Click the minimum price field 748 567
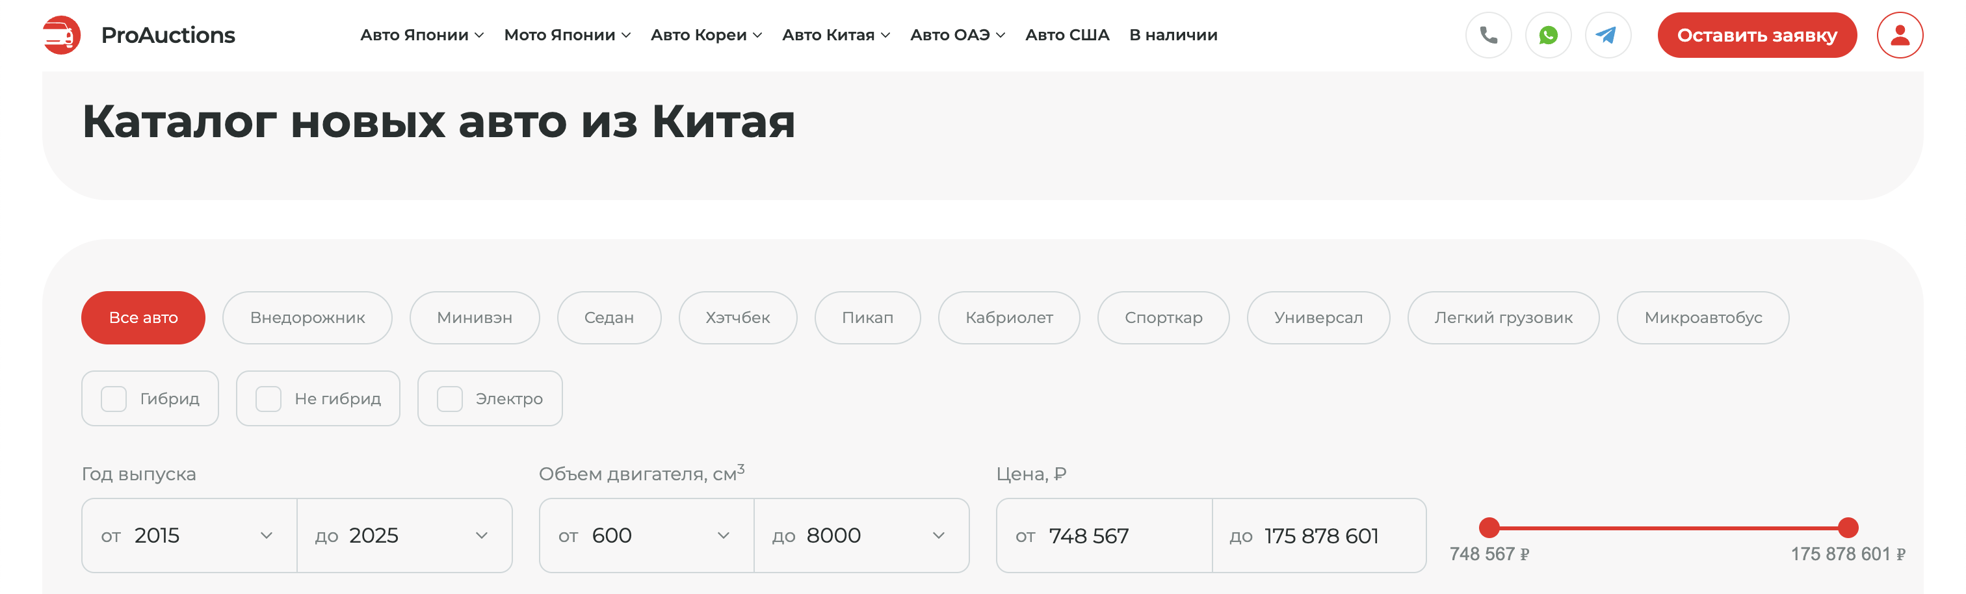Viewport: 1966px width, 594px height. (1105, 536)
